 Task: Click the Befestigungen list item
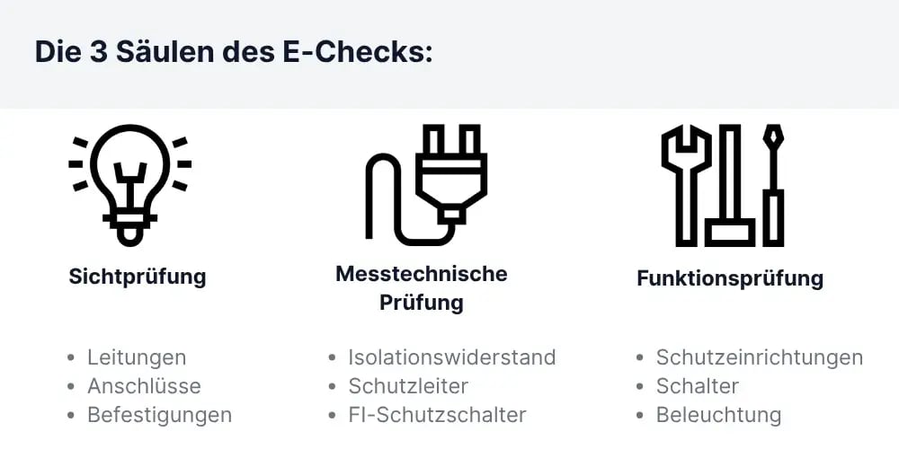tap(159, 415)
